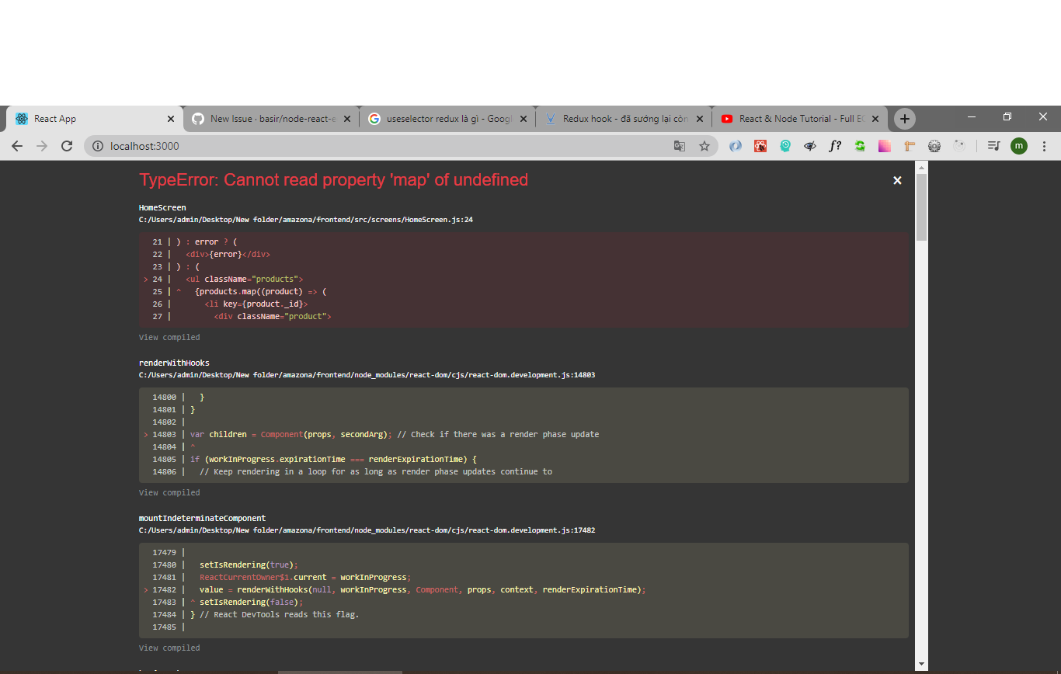Open the red bug extension

click(760, 146)
